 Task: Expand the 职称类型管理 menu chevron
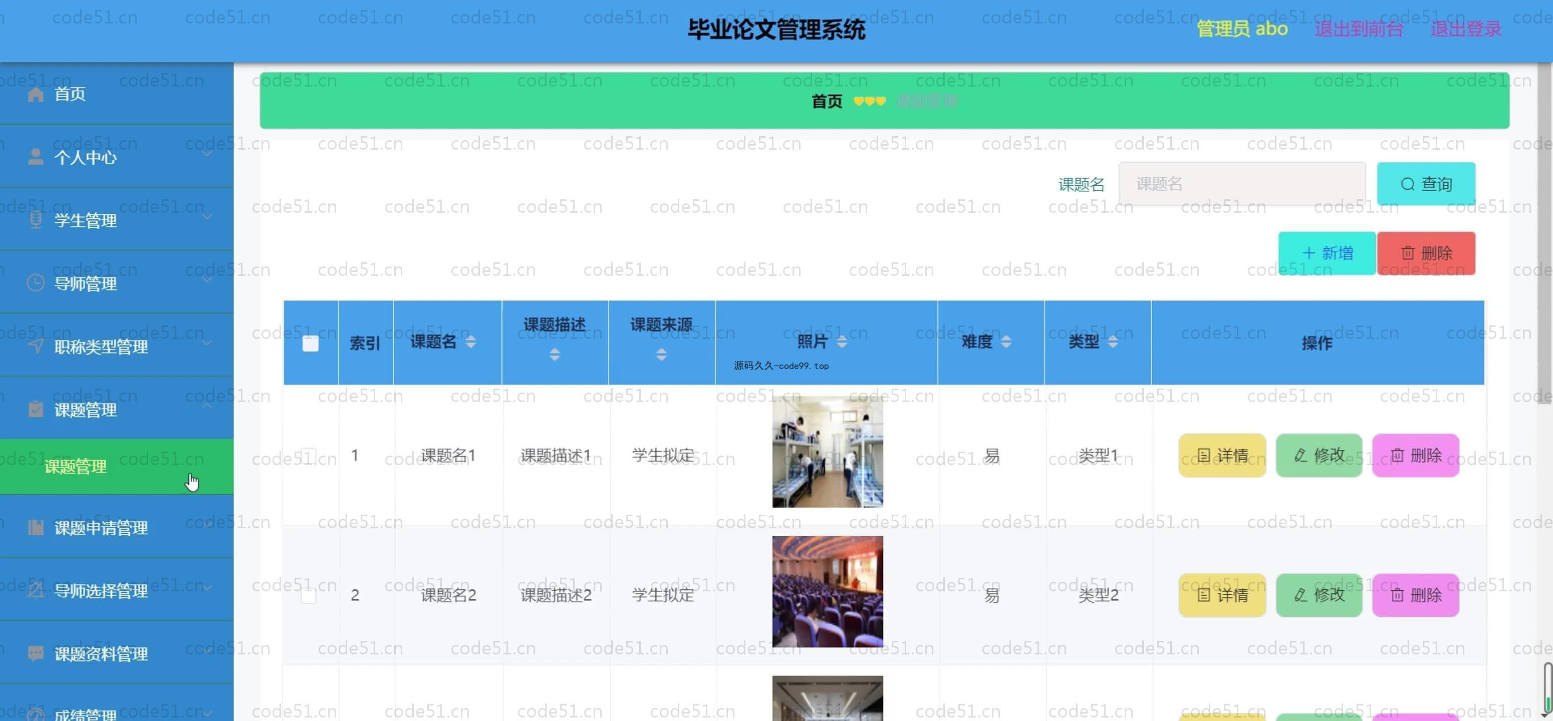click(x=207, y=343)
